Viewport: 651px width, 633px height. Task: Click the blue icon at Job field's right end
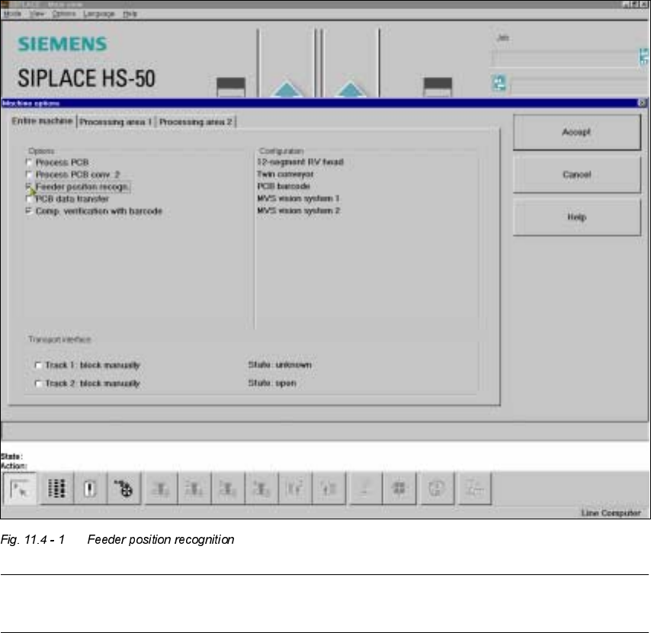pos(644,56)
